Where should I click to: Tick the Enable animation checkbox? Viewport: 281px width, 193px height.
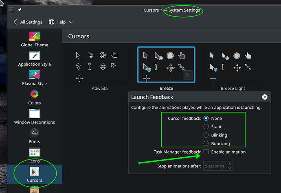[x=206, y=152]
